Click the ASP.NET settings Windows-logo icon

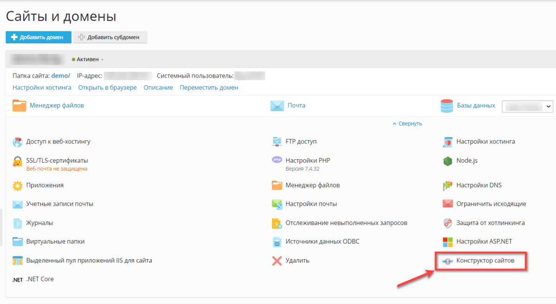point(448,242)
